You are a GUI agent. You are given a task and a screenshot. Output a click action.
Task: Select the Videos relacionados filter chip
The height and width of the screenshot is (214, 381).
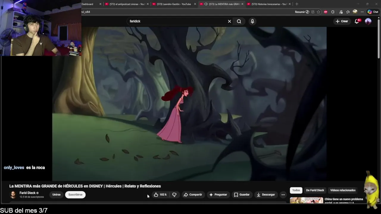pos(343,190)
